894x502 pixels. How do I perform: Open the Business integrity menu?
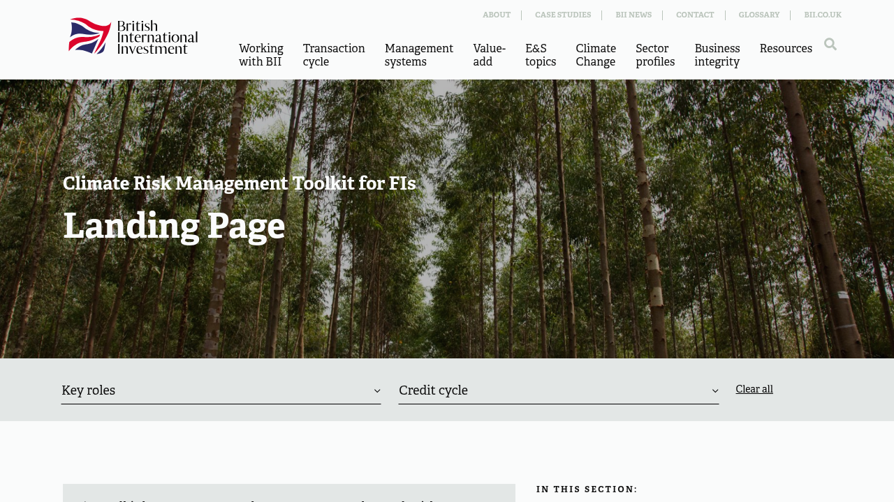[x=717, y=55]
